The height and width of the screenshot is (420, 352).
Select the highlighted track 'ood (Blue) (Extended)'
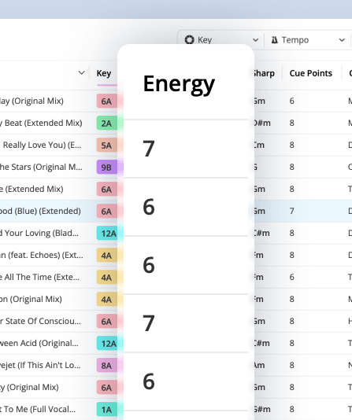[x=40, y=211]
